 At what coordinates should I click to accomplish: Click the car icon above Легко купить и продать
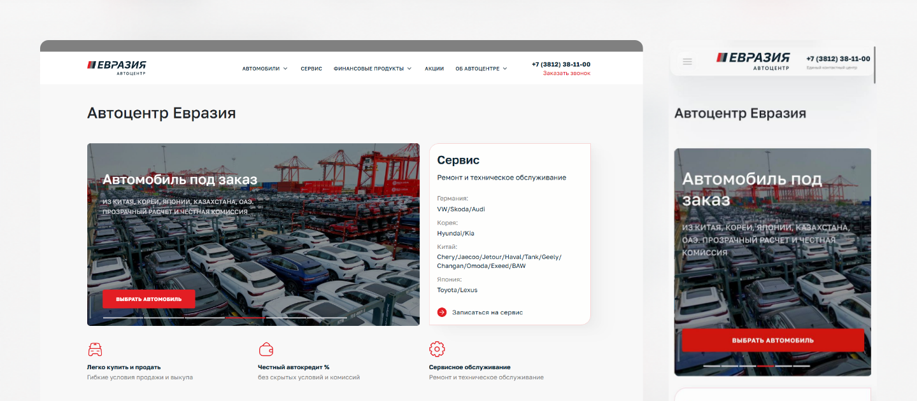(95, 349)
